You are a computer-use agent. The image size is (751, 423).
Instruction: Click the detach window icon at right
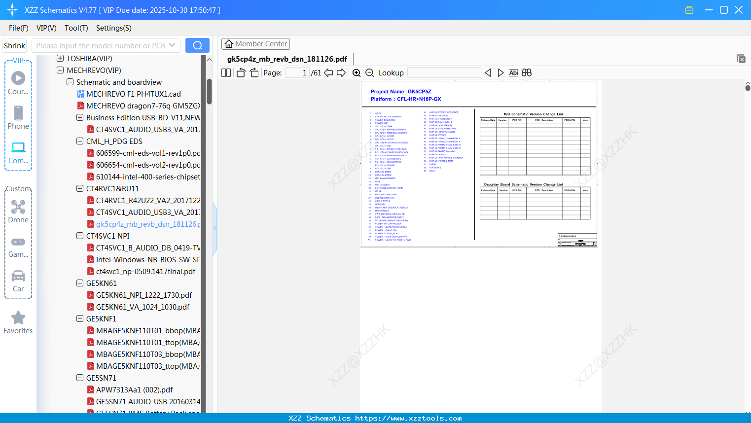pyautogui.click(x=741, y=59)
